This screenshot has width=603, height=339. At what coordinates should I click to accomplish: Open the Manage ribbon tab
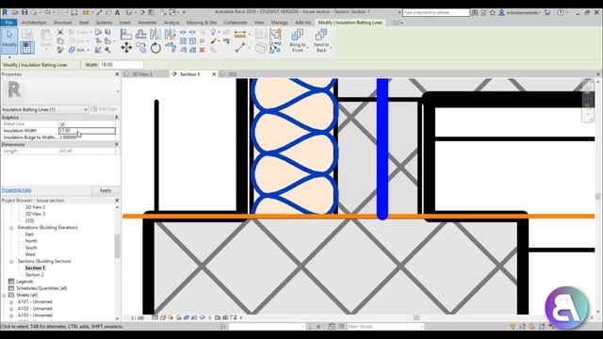tap(280, 23)
